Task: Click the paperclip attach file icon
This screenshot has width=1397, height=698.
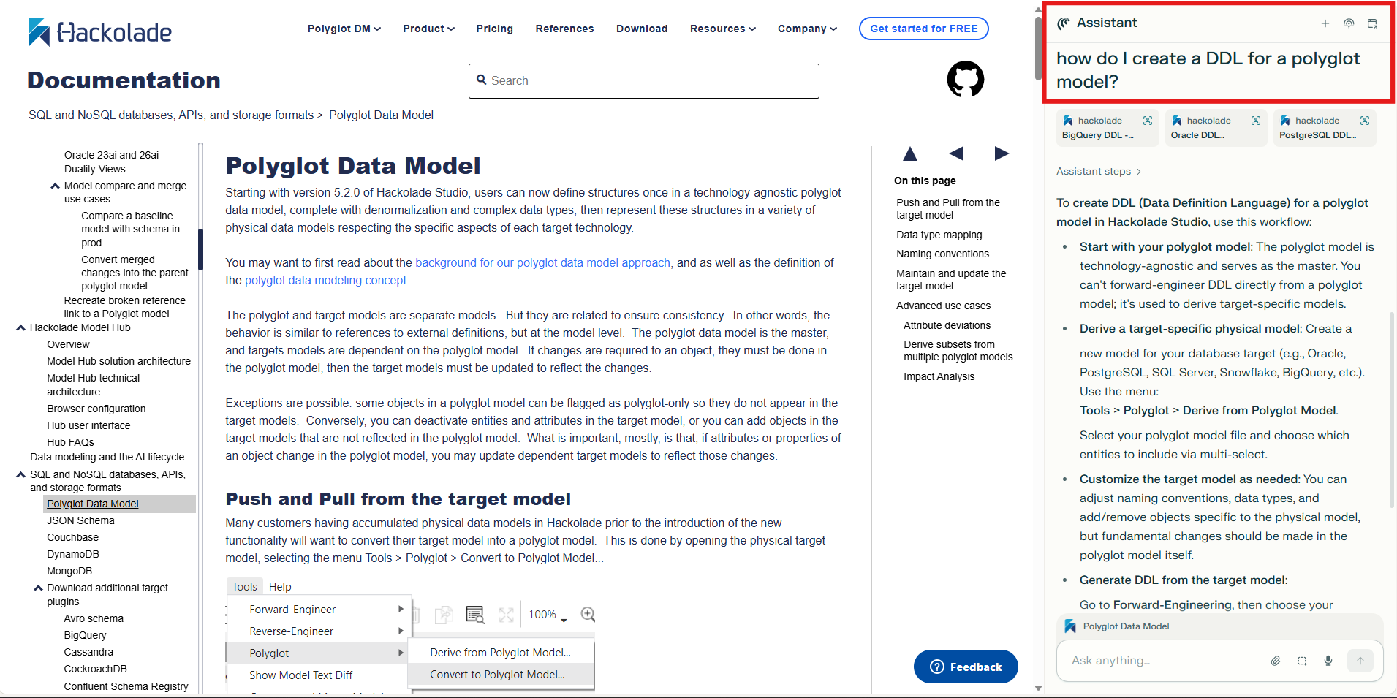Action: (1276, 661)
